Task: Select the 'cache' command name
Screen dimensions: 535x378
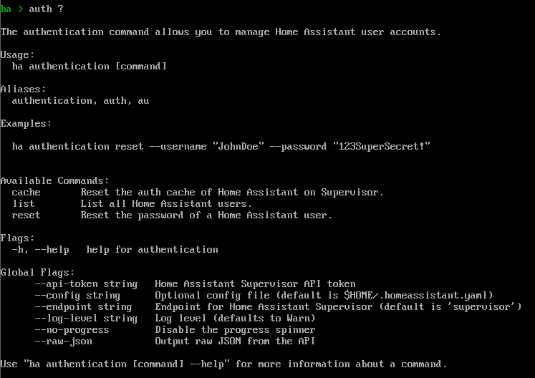Action: [x=26, y=193]
